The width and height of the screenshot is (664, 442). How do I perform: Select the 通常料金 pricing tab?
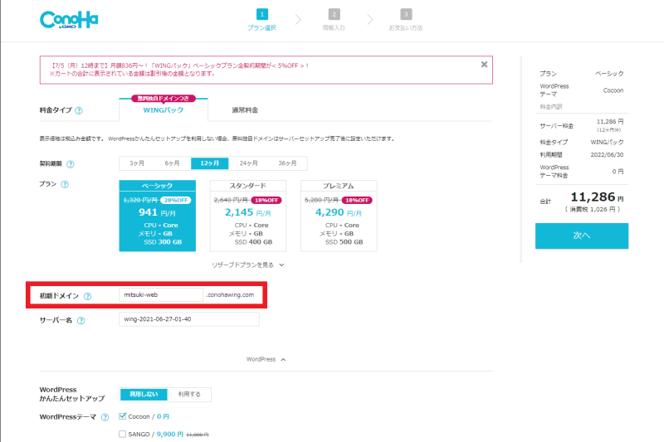245,110
